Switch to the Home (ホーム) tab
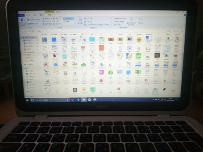The height and width of the screenshot is (152, 203). click(x=28, y=15)
